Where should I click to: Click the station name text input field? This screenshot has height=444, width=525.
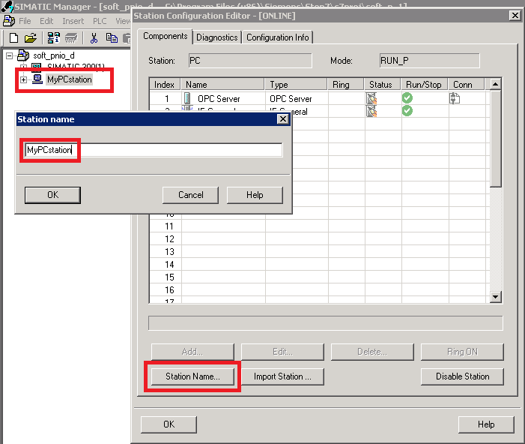(x=154, y=150)
